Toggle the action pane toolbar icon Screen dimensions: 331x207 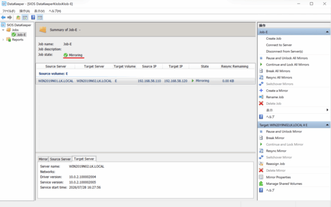40,18
